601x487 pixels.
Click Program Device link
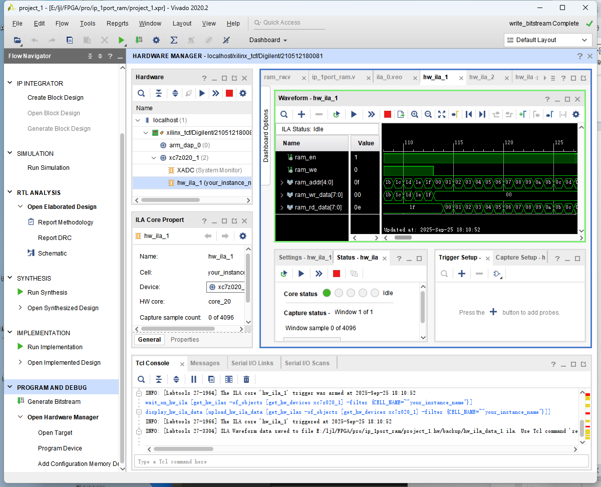pos(60,448)
